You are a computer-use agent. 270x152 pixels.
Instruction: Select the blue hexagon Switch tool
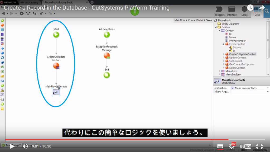click(x=2, y=53)
